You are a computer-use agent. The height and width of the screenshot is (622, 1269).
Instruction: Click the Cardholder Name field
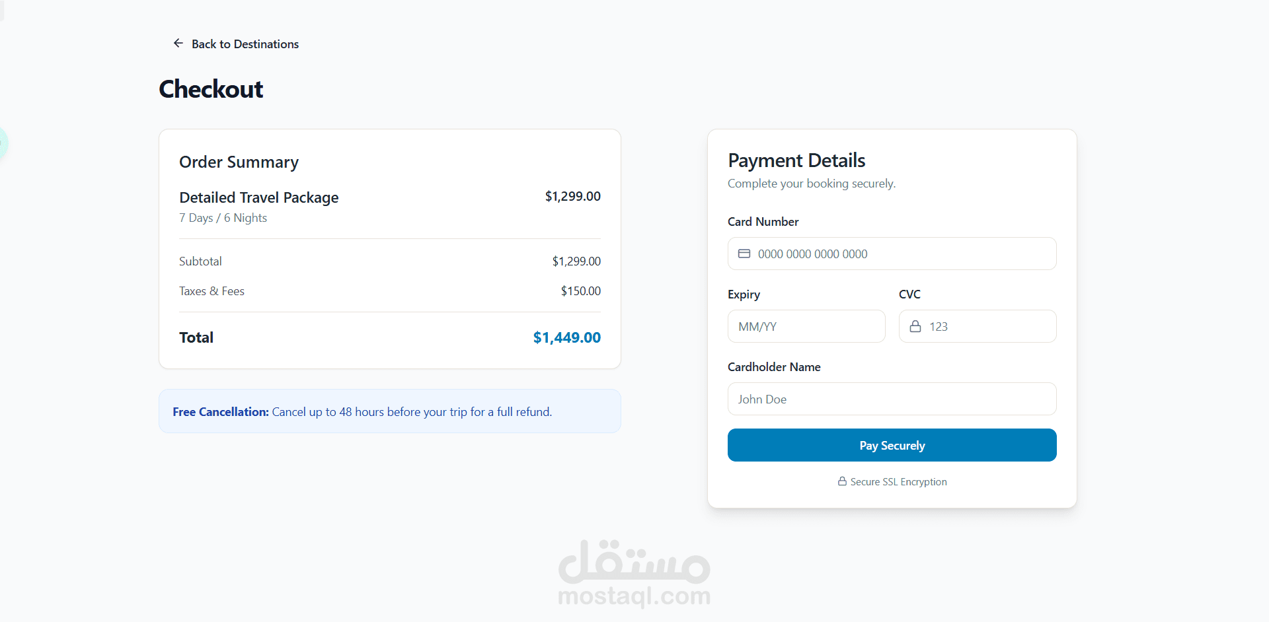pyautogui.click(x=892, y=399)
